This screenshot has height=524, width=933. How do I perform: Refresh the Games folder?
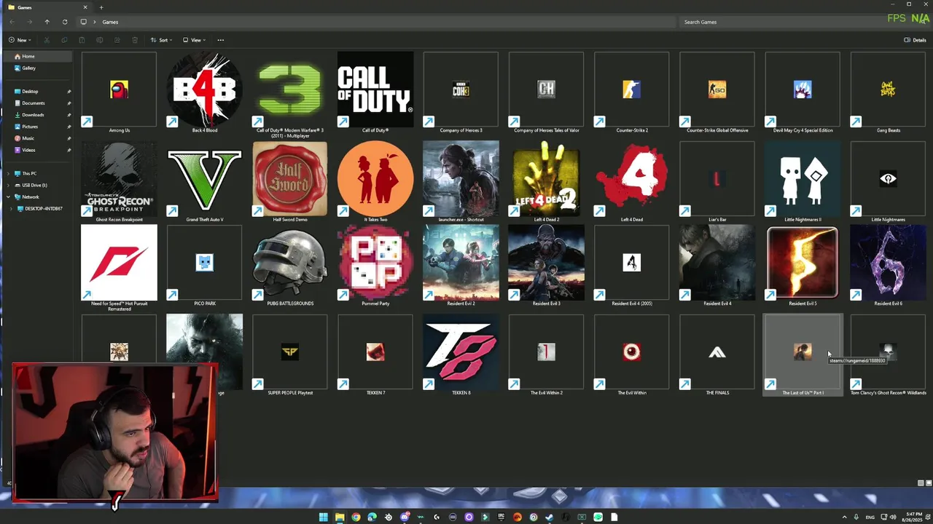[65, 22]
